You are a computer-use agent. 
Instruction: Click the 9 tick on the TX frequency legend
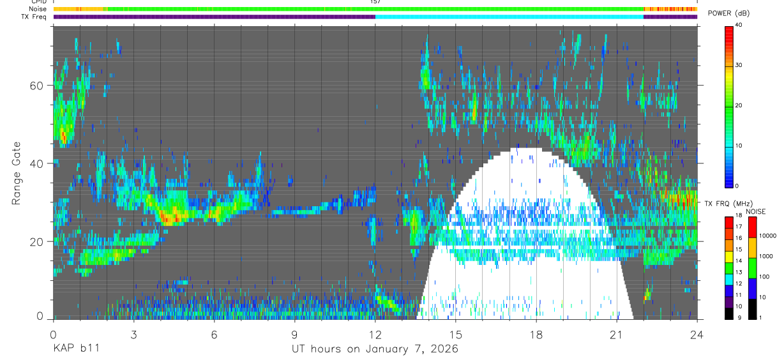pos(738,317)
